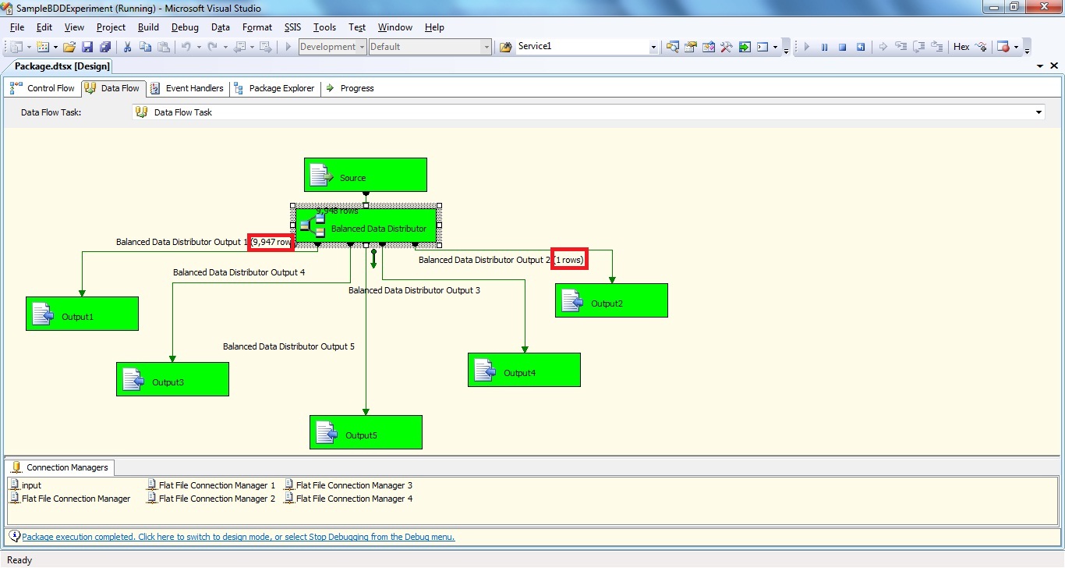
Task: Select Flat File Connection Manager 3
Action: pyautogui.click(x=349, y=485)
